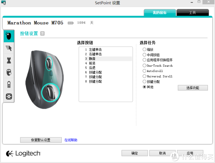Open the pointer movement settings sidebar icon
The height and width of the screenshot is (163, 215).
tap(9, 48)
